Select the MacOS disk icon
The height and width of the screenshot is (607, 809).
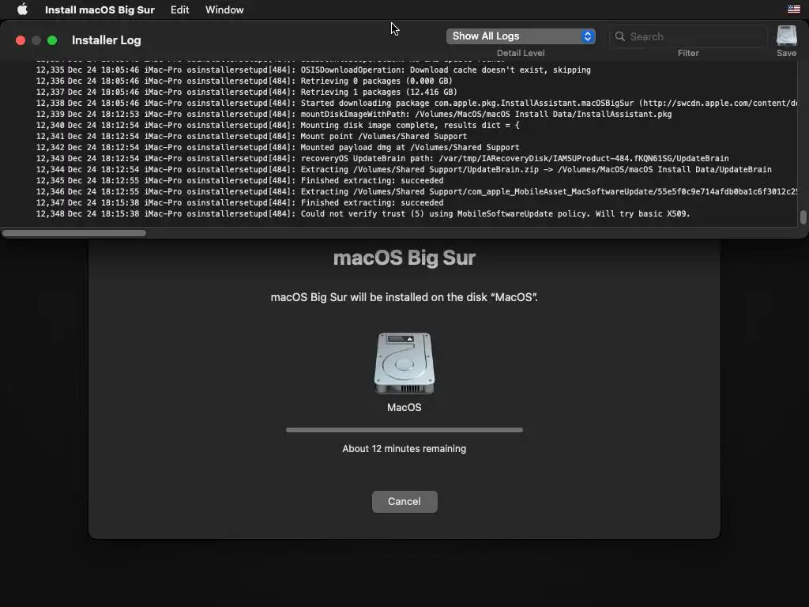pos(404,364)
